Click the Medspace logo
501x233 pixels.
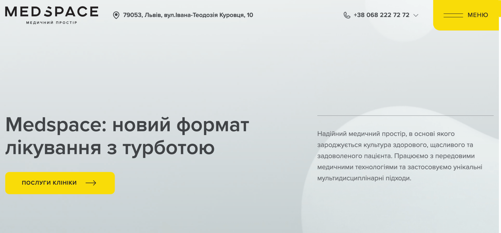click(52, 15)
